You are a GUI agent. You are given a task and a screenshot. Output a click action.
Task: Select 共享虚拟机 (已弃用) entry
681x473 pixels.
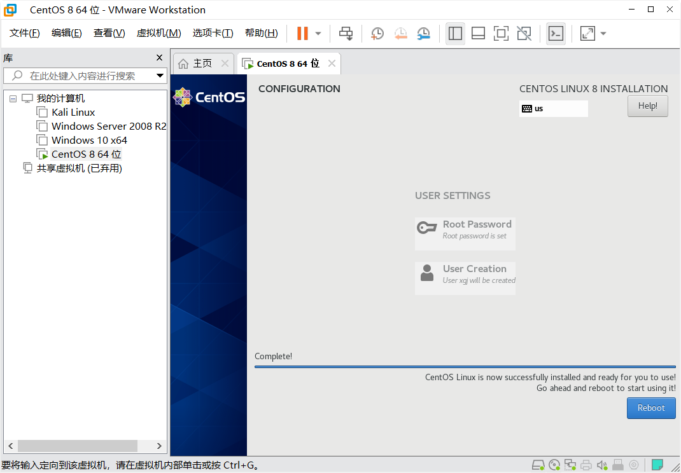(79, 168)
